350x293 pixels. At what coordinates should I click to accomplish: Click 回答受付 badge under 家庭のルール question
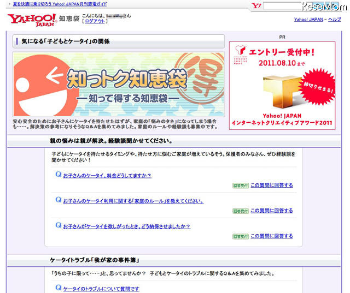point(241,211)
